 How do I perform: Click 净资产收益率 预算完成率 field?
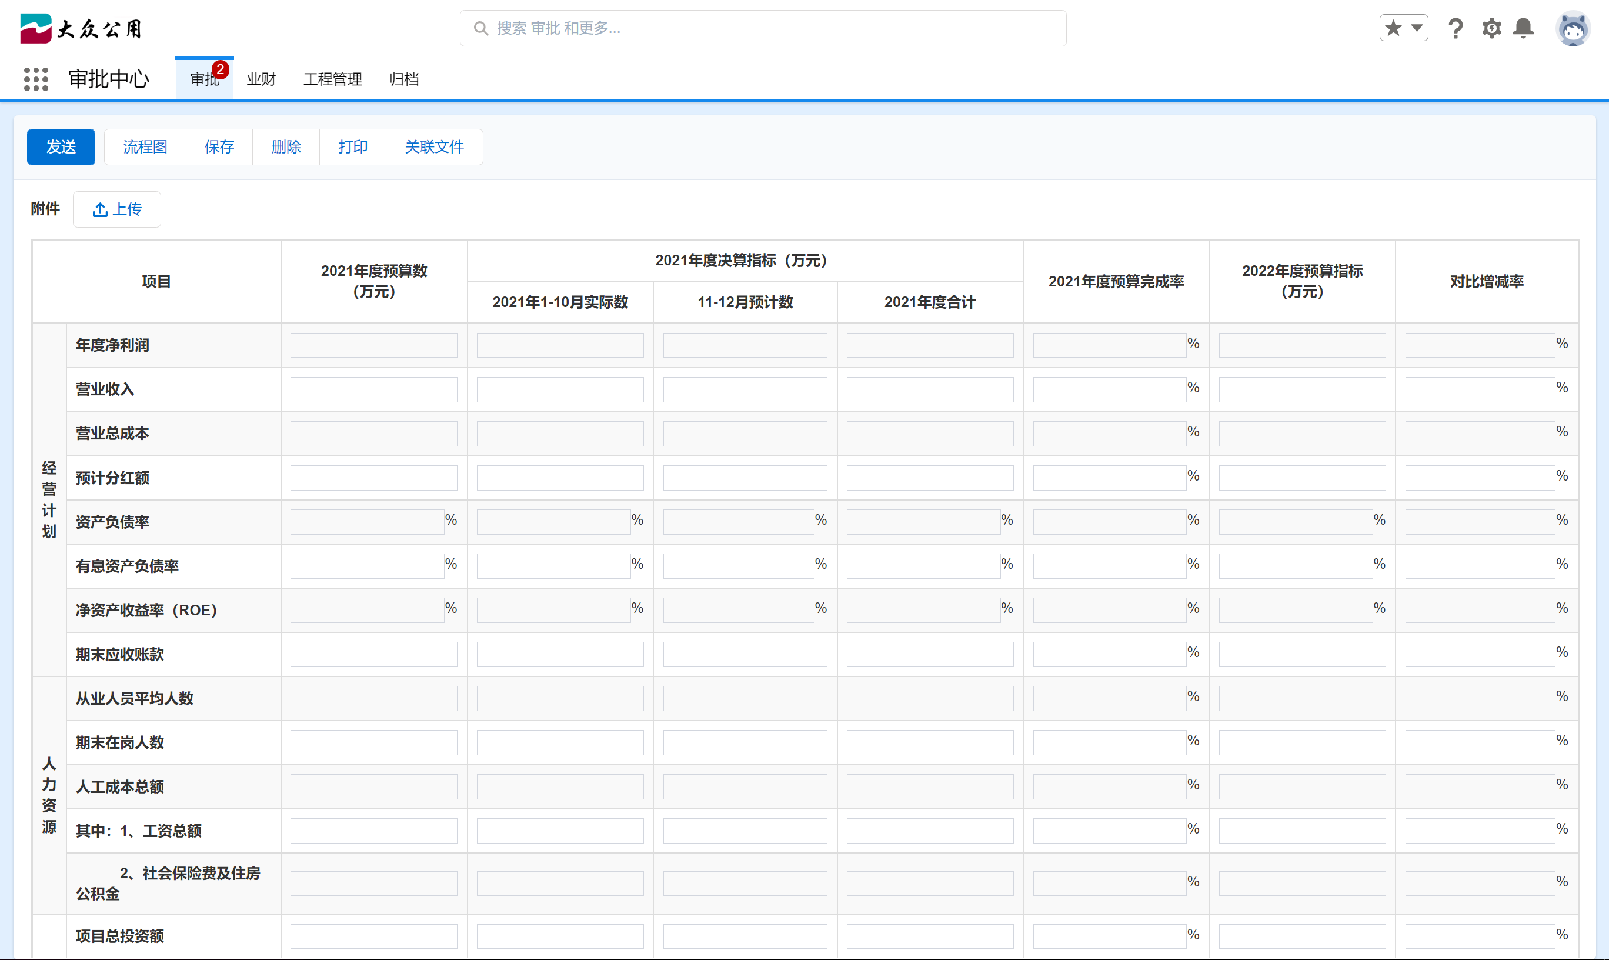[x=1110, y=609]
